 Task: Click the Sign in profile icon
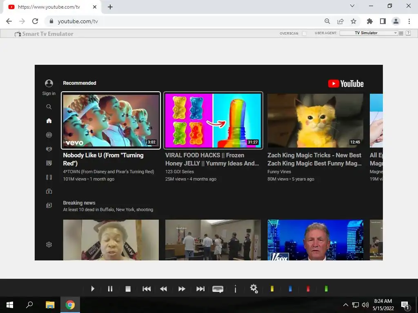coord(49,83)
